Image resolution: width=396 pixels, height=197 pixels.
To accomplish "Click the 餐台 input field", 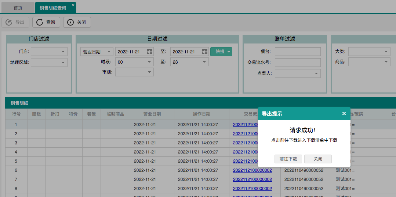I will (298, 52).
